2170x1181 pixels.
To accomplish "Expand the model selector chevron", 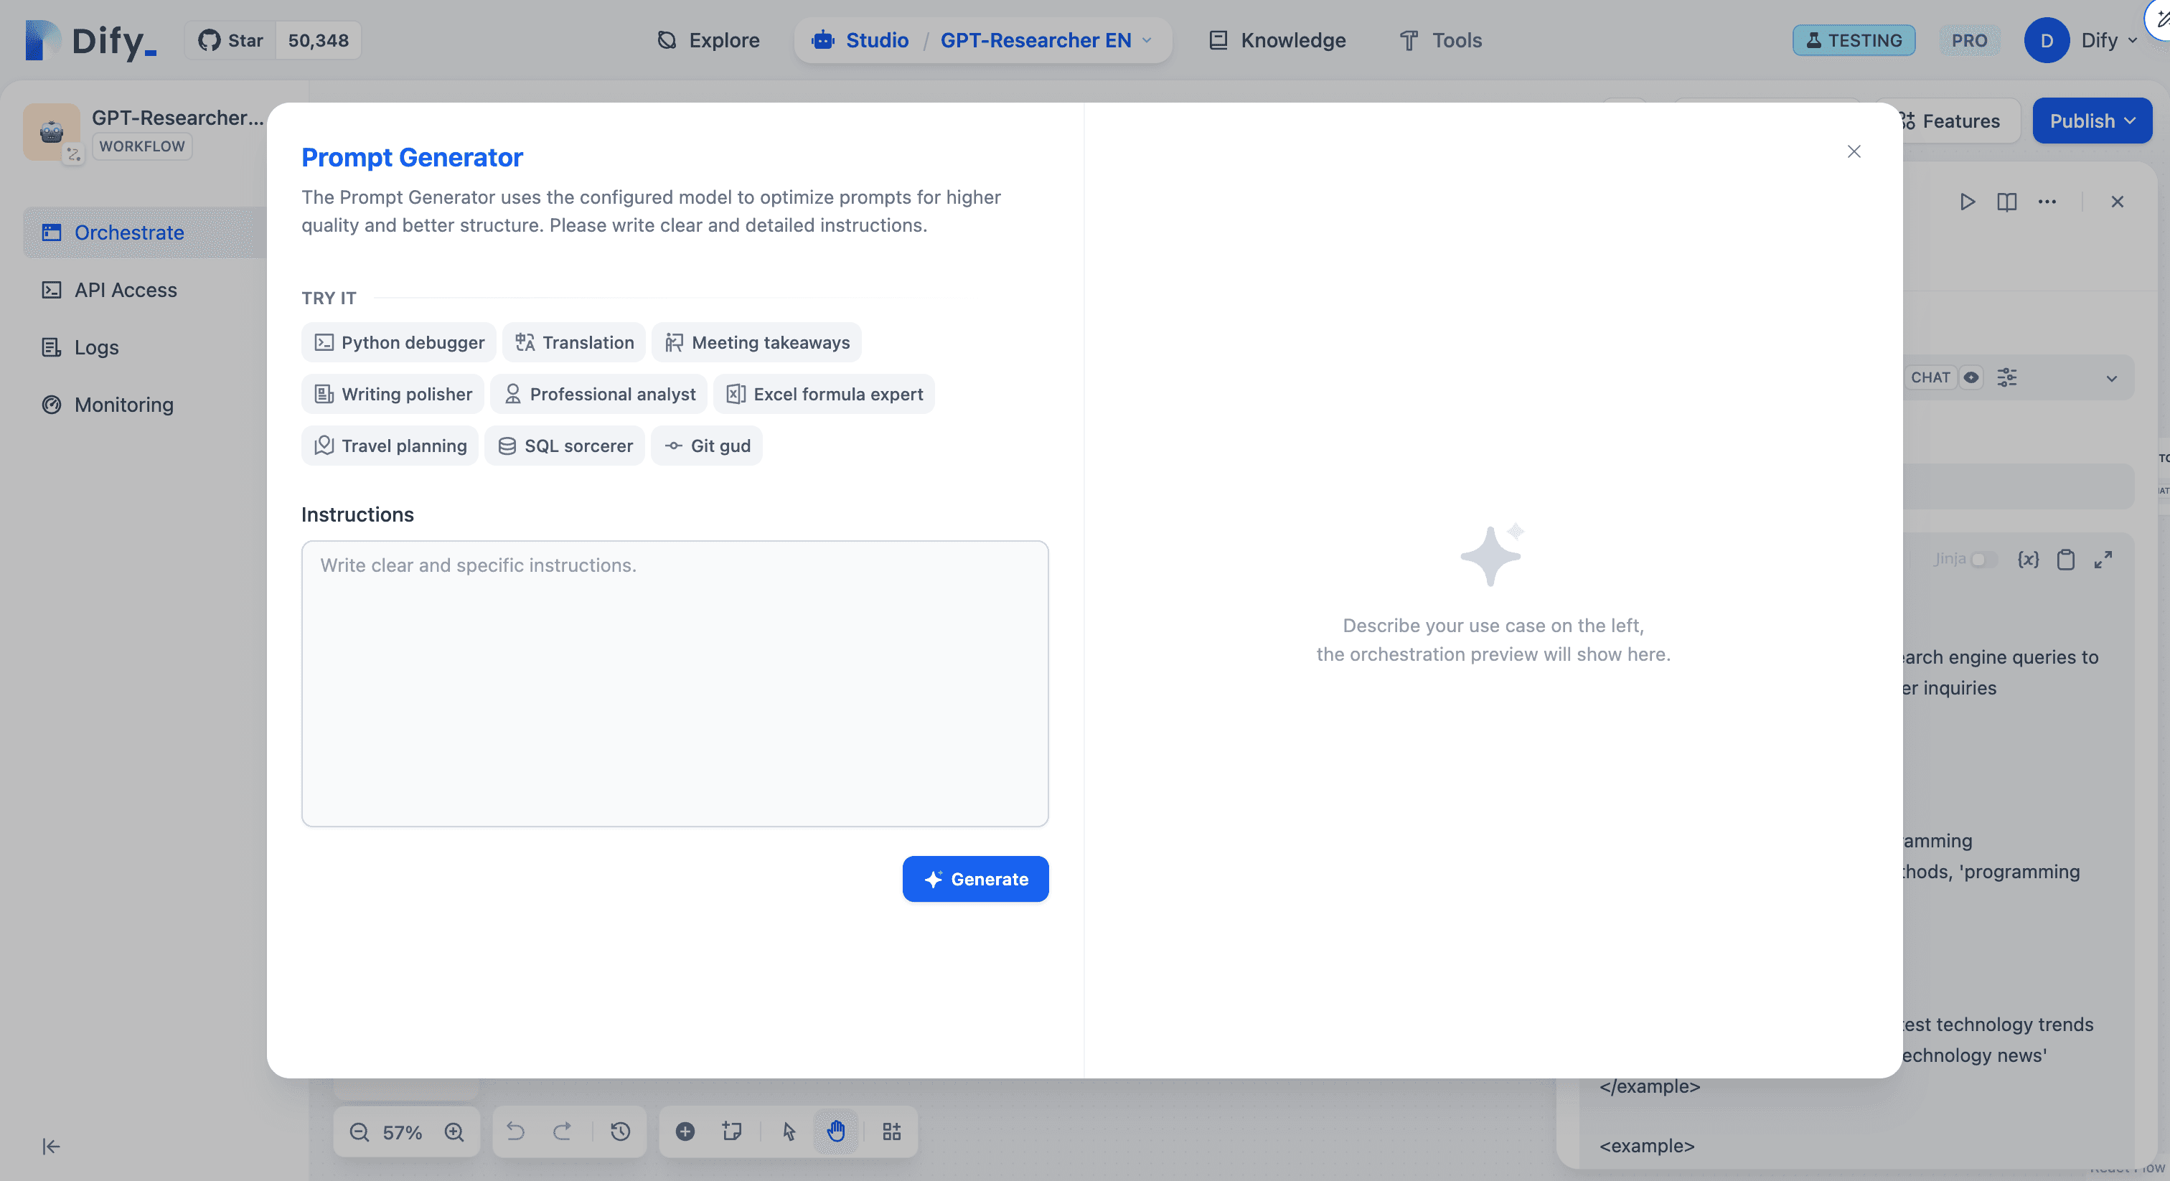I will pyautogui.click(x=2111, y=378).
